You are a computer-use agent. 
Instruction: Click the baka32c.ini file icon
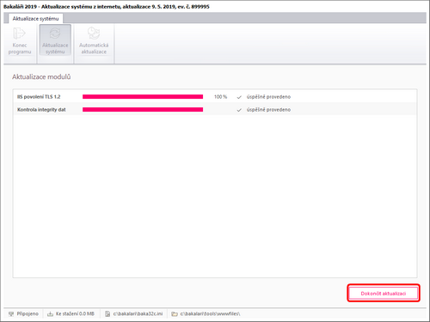pos(107,314)
